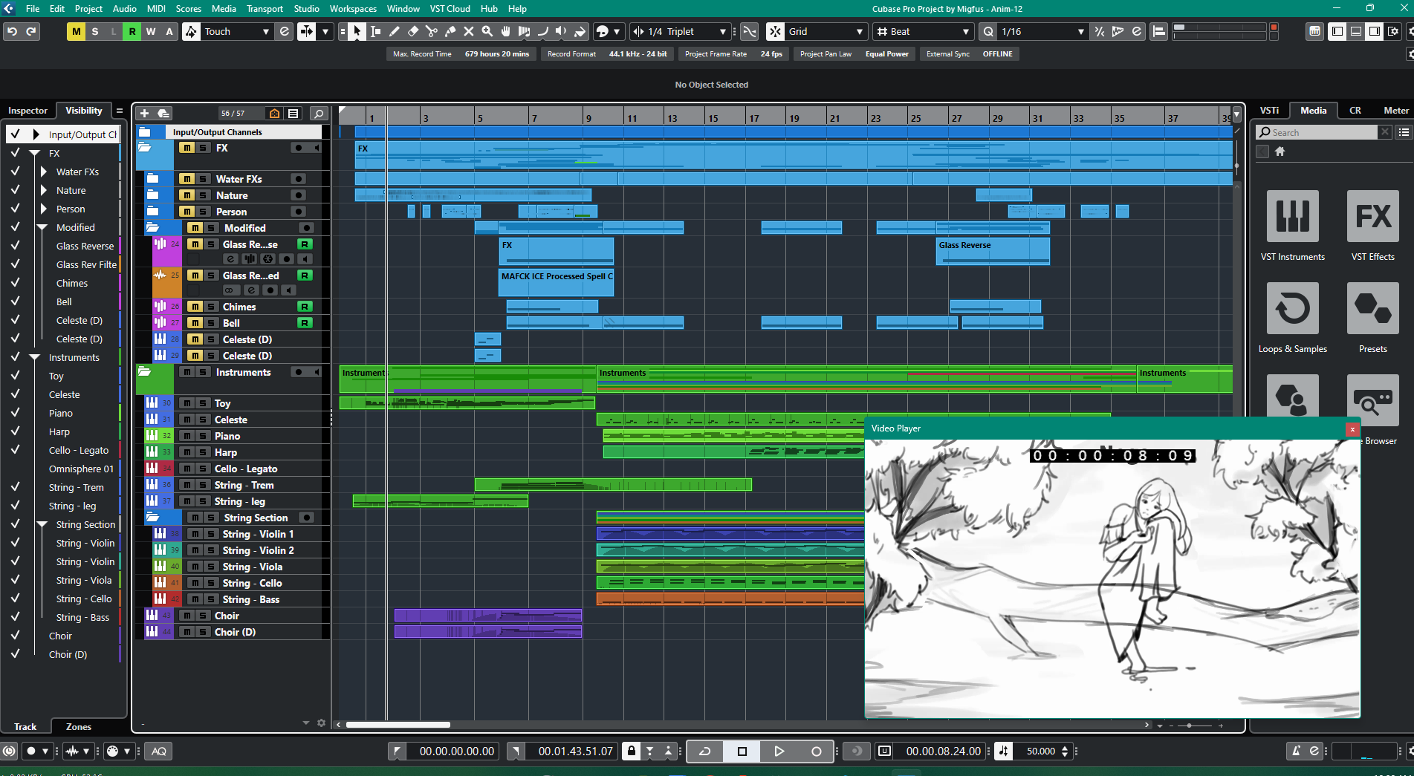Enable visibility for Omnisphere 01

pyautogui.click(x=15, y=469)
